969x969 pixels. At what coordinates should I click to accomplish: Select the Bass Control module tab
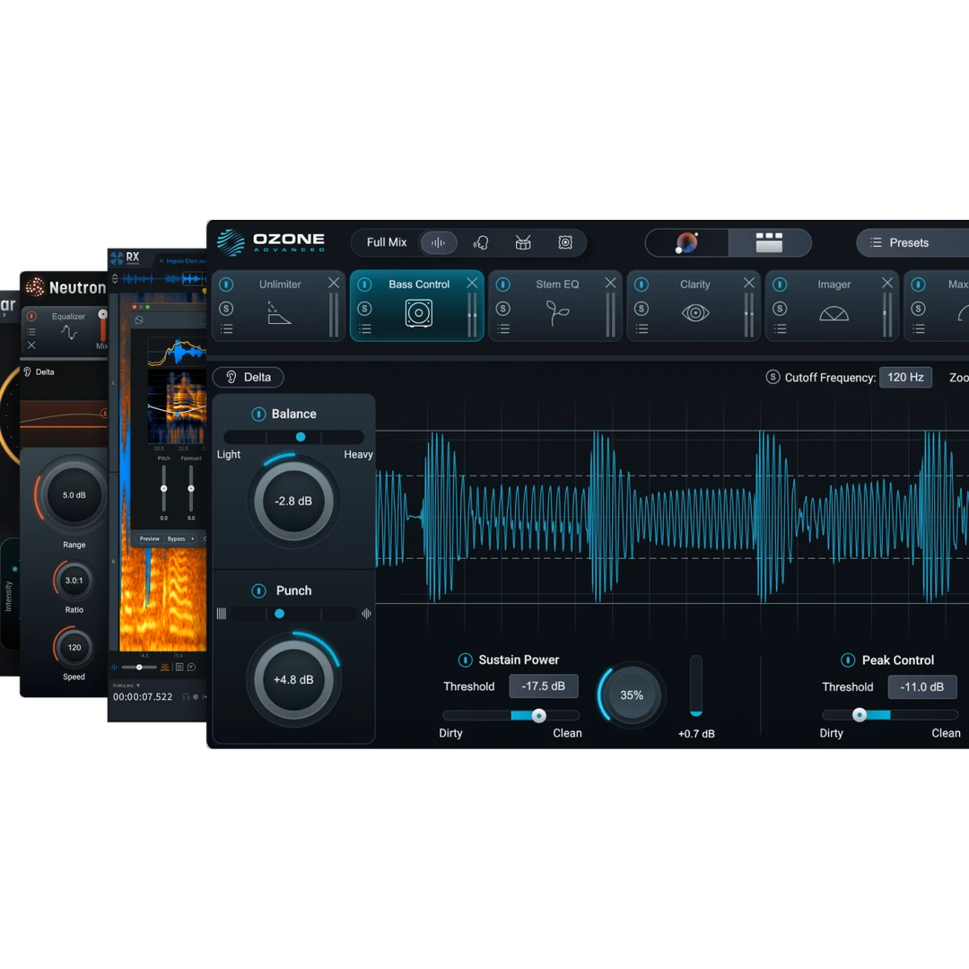[417, 305]
